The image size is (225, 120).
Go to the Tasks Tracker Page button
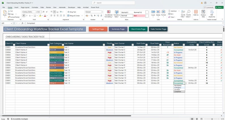coord(158,29)
